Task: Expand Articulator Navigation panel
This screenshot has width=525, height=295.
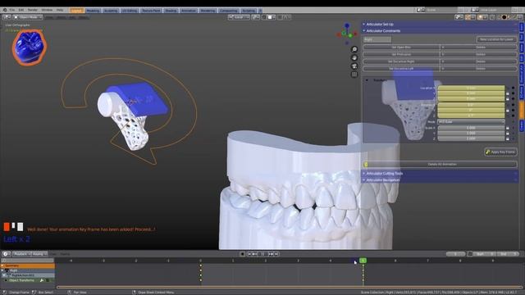Action: [440, 180]
